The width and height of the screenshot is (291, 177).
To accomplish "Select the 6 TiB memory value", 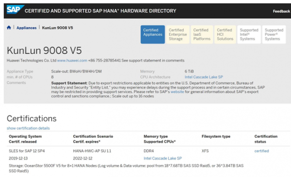I will point(189,72).
